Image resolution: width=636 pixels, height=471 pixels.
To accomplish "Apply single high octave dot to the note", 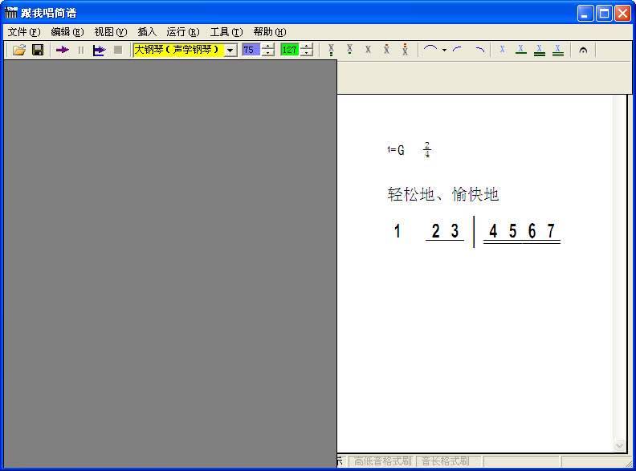I will pos(386,50).
